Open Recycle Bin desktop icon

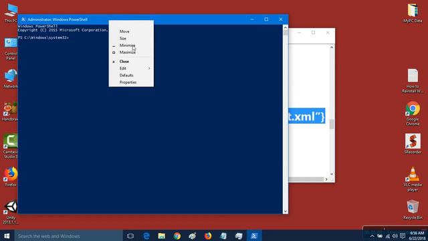[413, 210]
